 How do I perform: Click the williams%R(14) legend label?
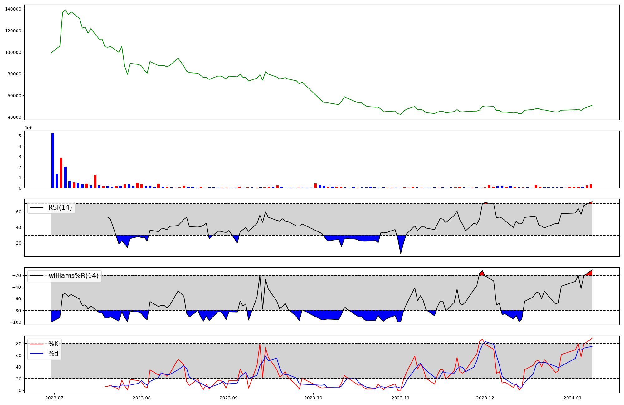(73, 276)
